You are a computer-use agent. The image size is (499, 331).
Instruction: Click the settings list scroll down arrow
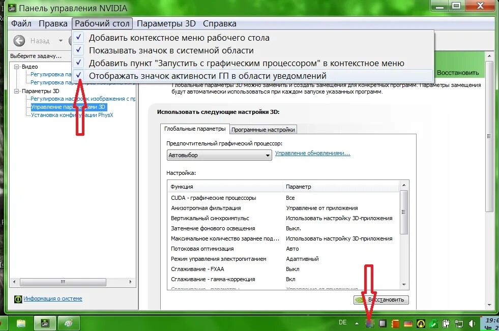point(404,285)
